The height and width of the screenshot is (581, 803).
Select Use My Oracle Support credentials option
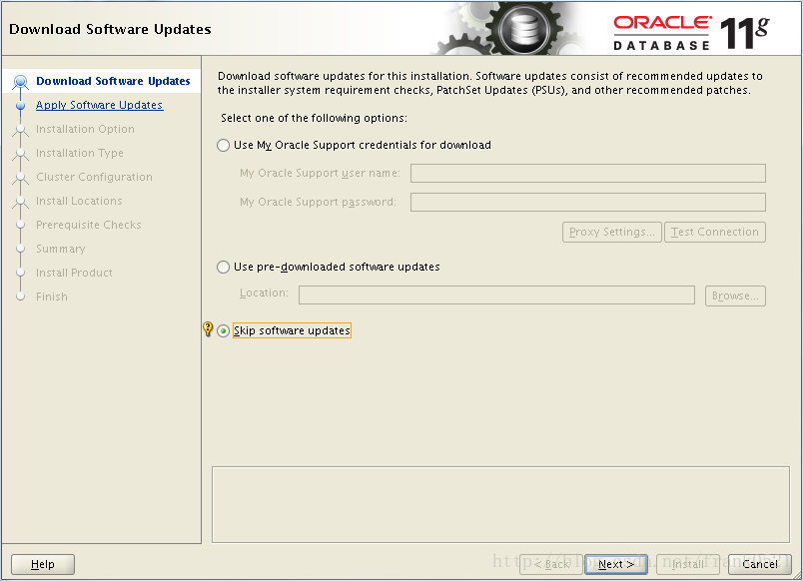[223, 146]
